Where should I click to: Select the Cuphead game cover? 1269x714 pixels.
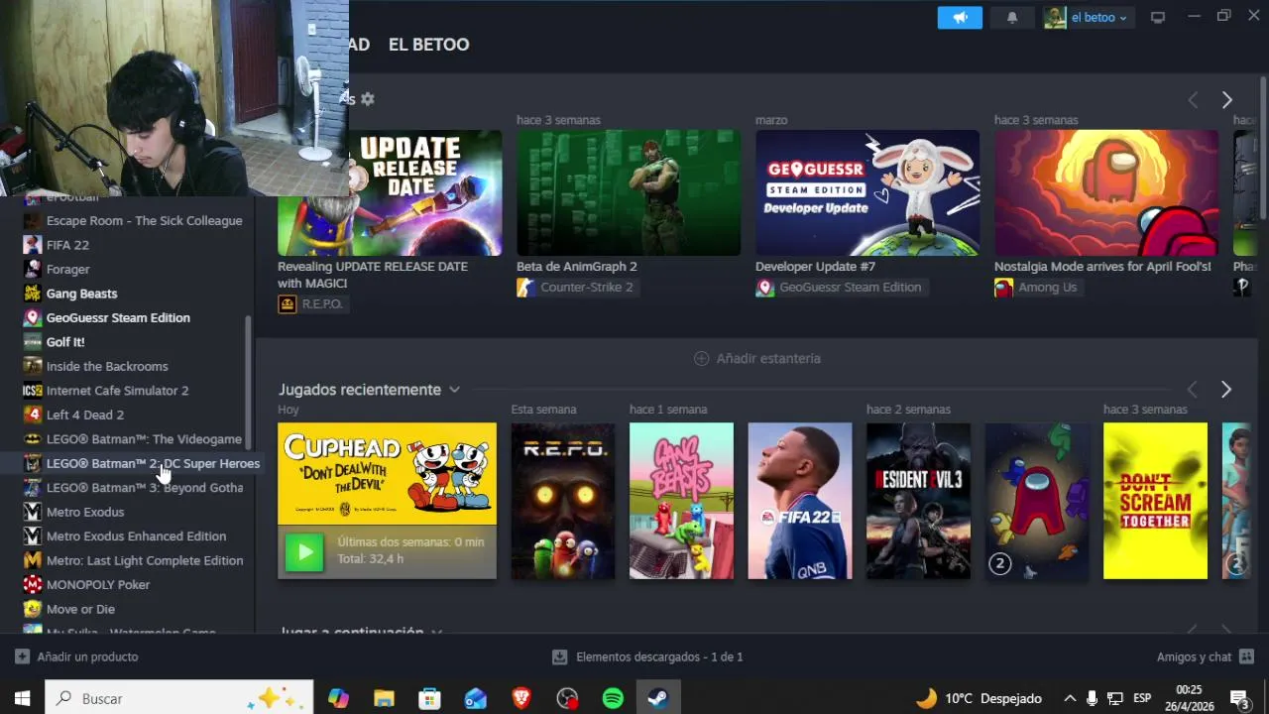(x=387, y=474)
